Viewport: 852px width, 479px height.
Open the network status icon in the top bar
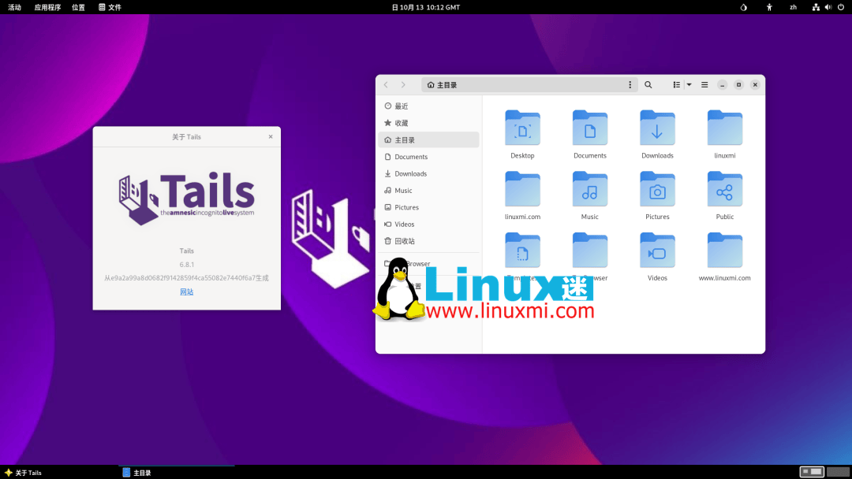point(816,7)
